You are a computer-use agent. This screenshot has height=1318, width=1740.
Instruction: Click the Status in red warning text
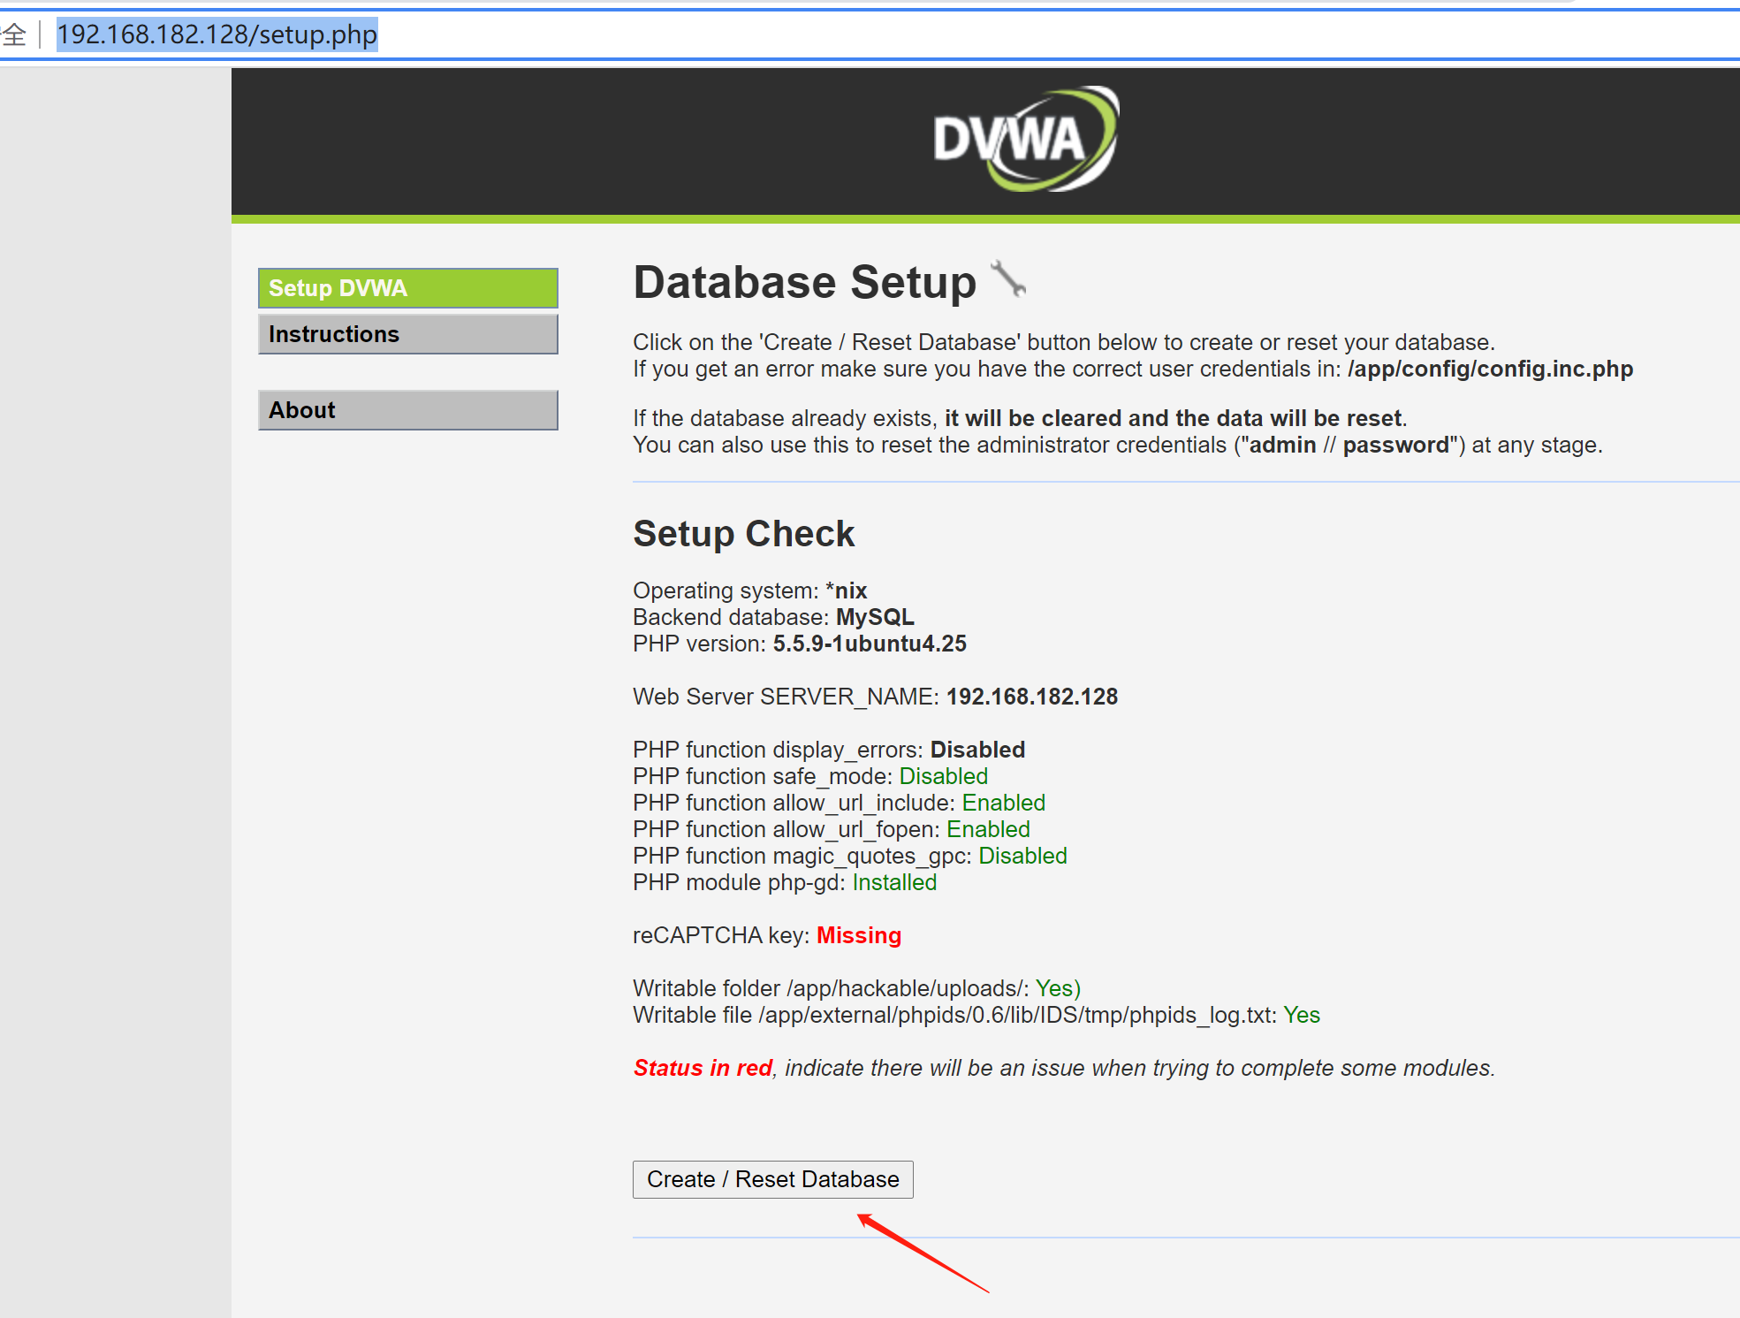click(703, 1068)
